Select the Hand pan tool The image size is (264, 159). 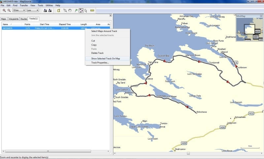[70, 11]
